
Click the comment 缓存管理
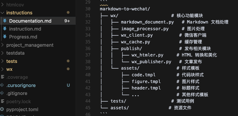(x=193, y=42)
